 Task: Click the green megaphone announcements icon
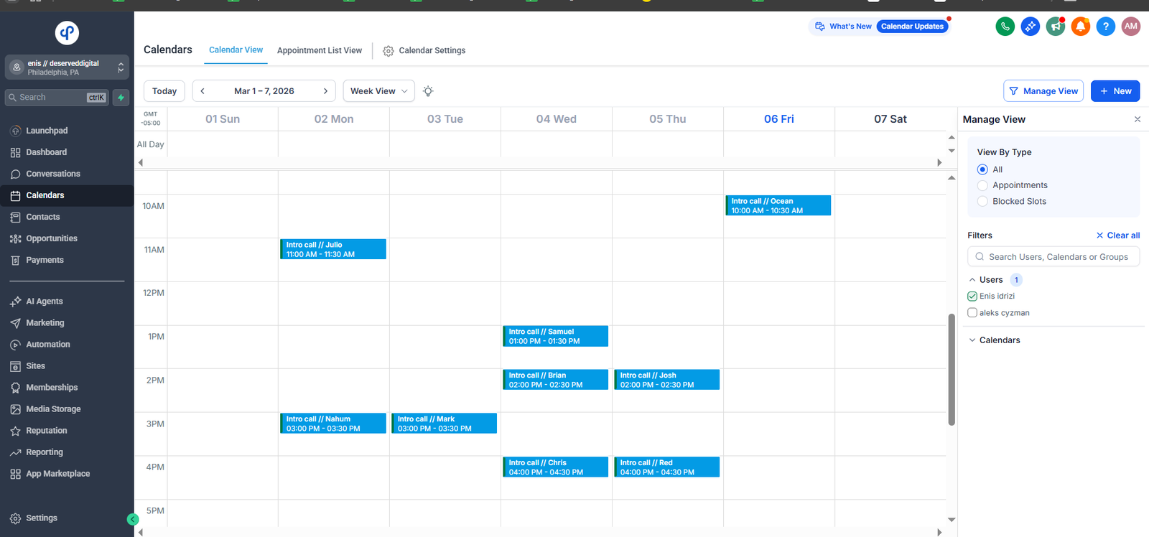pos(1055,27)
